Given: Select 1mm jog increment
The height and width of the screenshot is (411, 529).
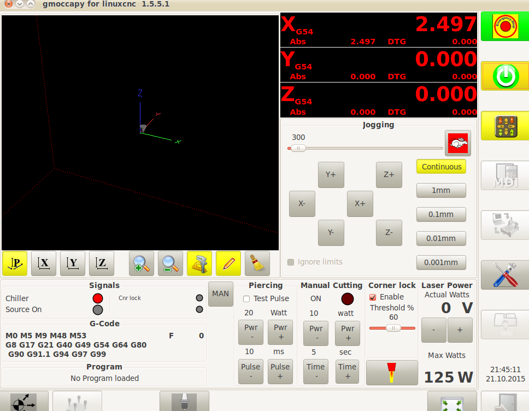Looking at the screenshot, I should (x=441, y=190).
